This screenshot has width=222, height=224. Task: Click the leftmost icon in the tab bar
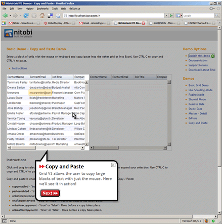tap(4, 23)
